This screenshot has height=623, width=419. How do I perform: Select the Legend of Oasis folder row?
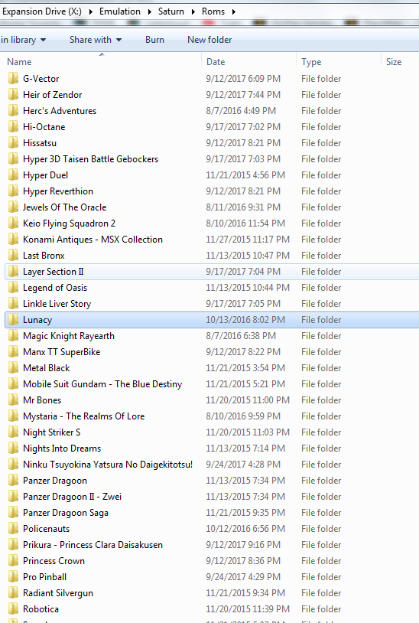coord(212,288)
